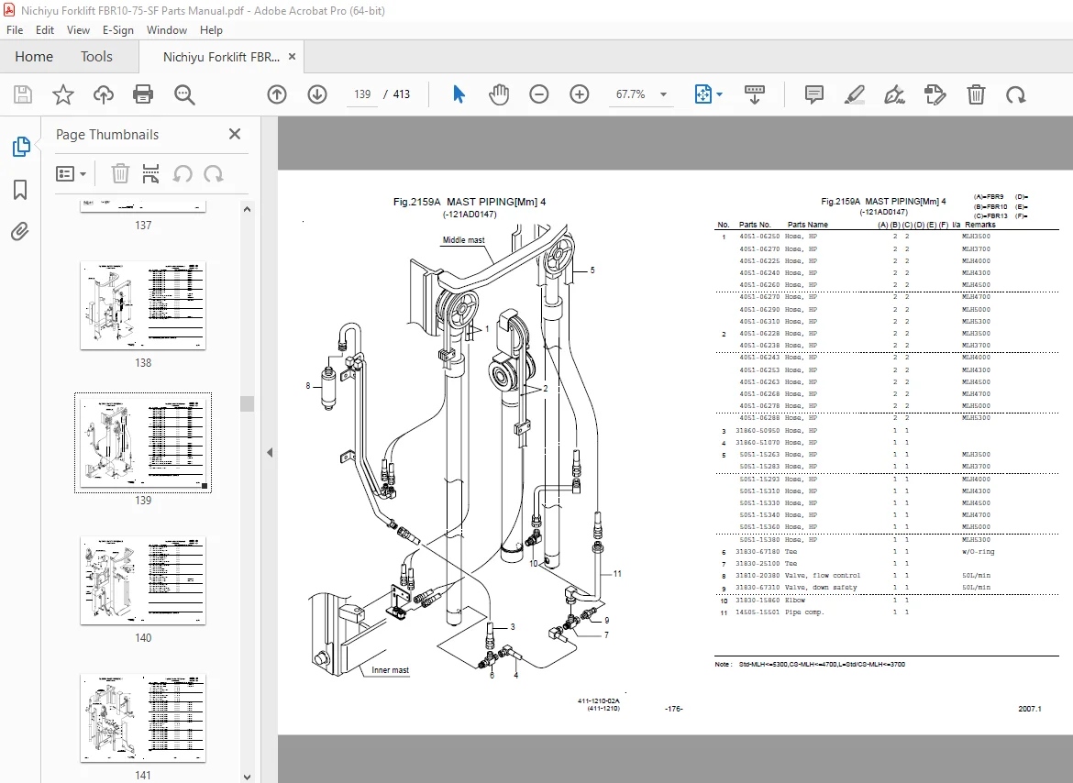This screenshot has height=783, width=1073.
Task: Click the page number input field
Action: [362, 94]
